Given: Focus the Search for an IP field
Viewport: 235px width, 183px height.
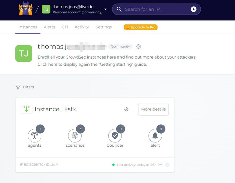Looking at the screenshot, I should [156, 9].
